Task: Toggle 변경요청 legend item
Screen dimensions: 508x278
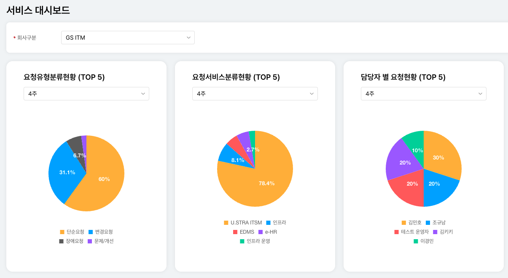Action: [x=100, y=232]
